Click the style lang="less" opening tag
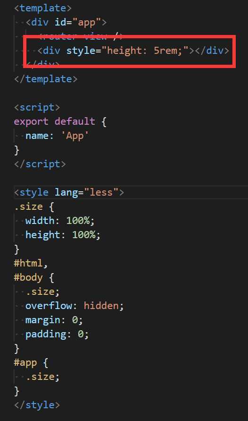 pyautogui.click(x=69, y=192)
